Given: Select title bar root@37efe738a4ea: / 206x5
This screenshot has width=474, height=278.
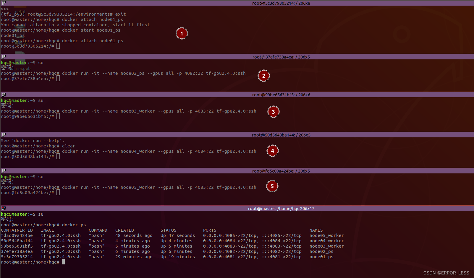Looking at the screenshot, I should [237, 57].
